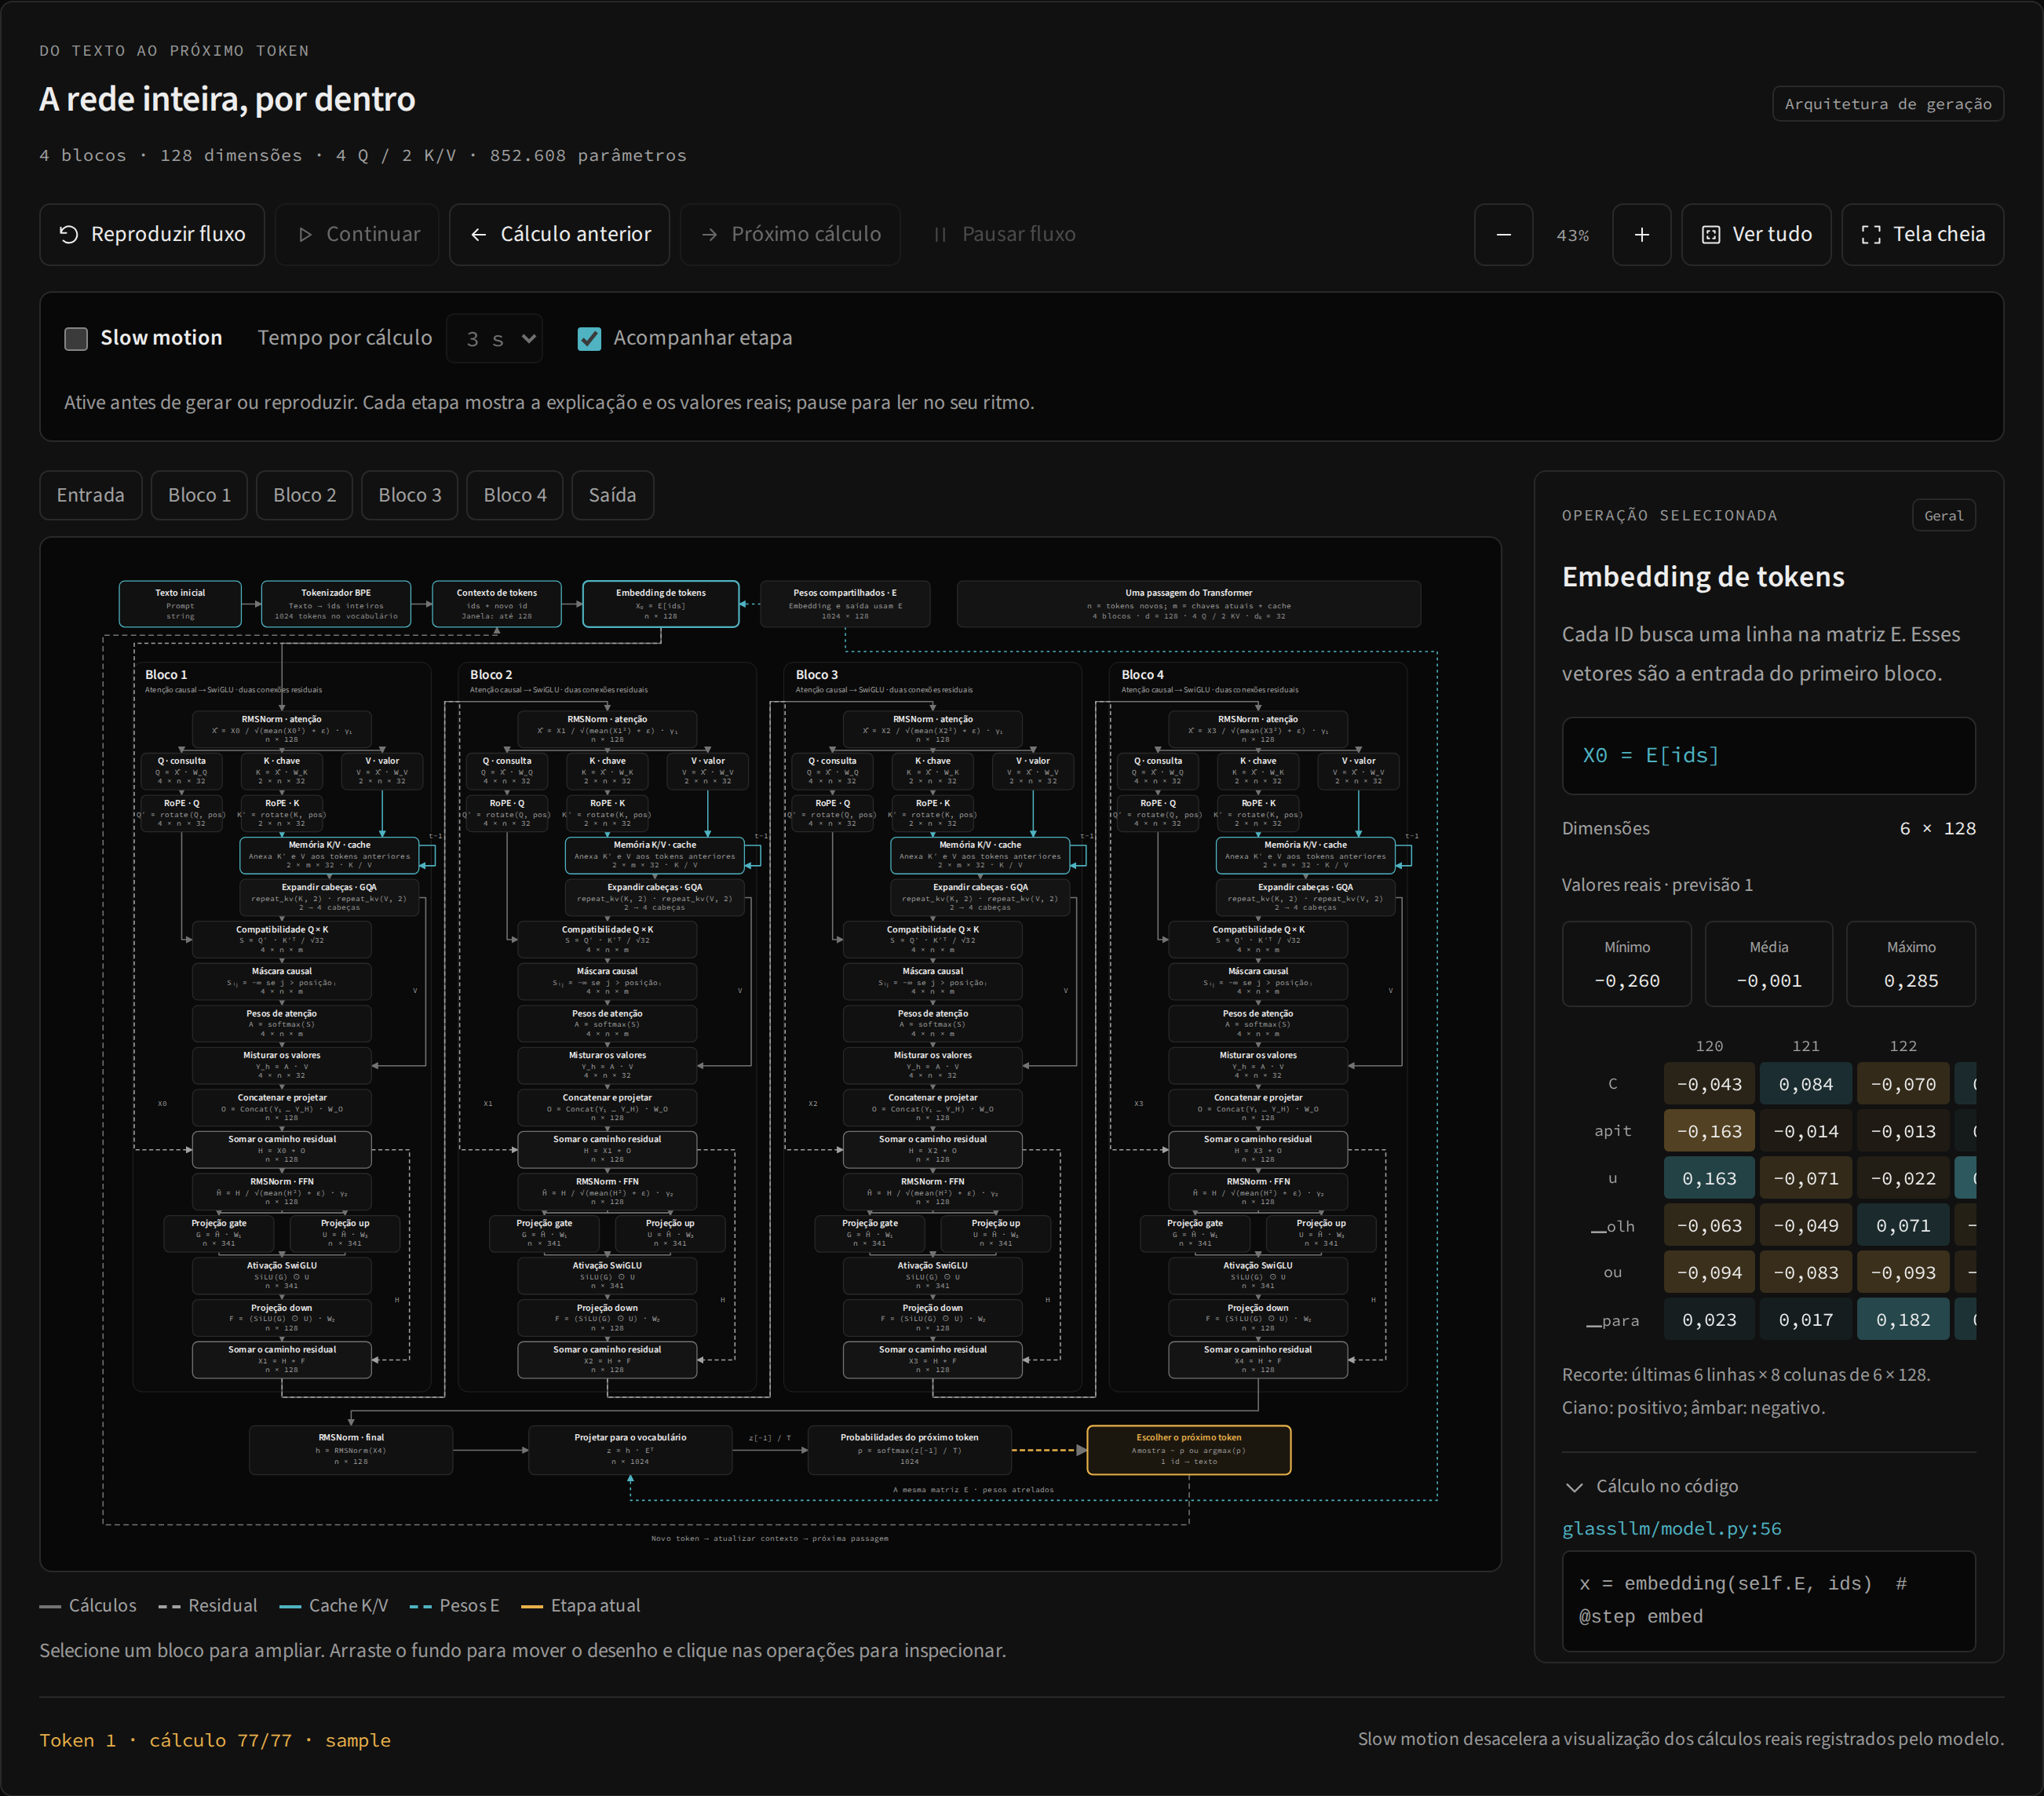This screenshot has width=2044, height=1796.
Task: Click the 0,182 cyan matrix cell
Action: [x=1902, y=1320]
